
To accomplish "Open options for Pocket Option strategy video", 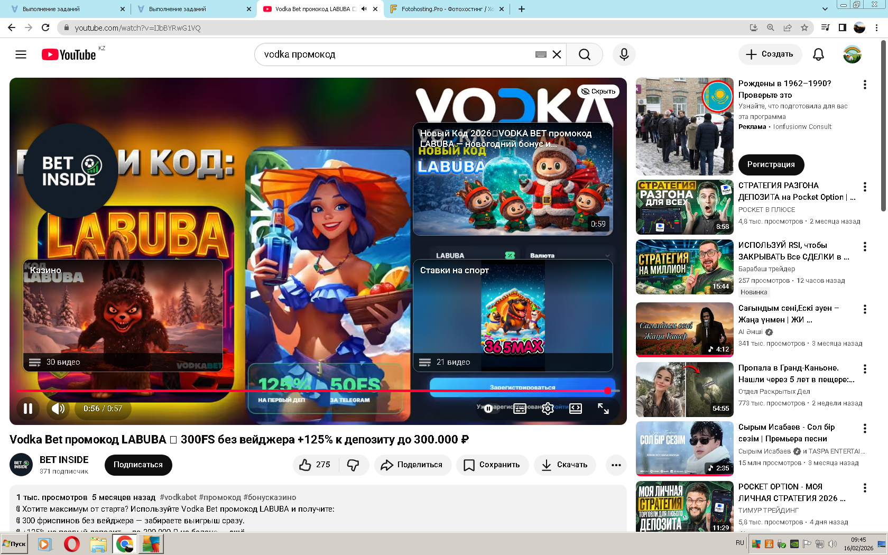I will (865, 187).
